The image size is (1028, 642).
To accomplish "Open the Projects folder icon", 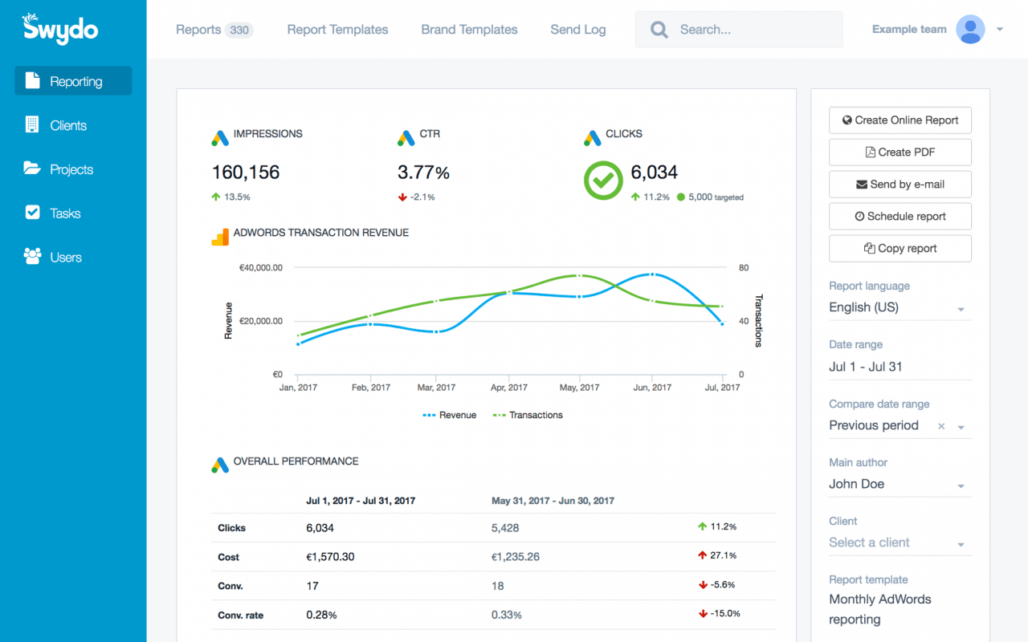I will click(32, 169).
